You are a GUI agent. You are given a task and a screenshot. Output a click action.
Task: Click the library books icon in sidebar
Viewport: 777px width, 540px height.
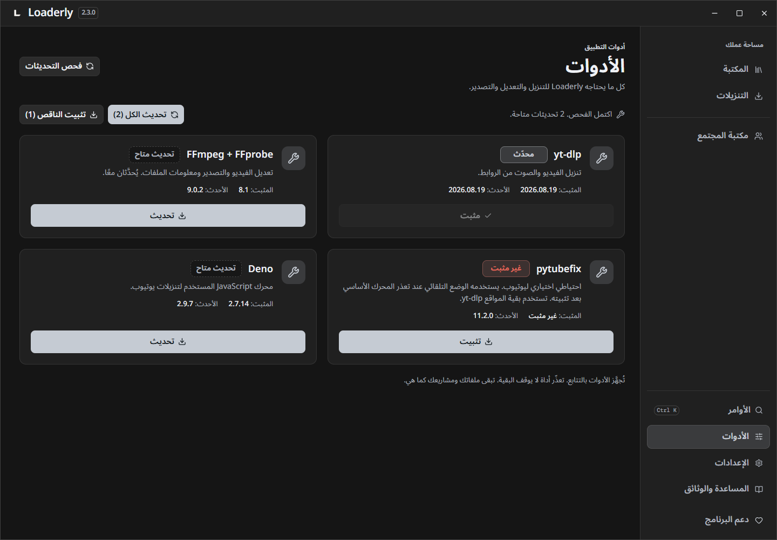(x=759, y=70)
